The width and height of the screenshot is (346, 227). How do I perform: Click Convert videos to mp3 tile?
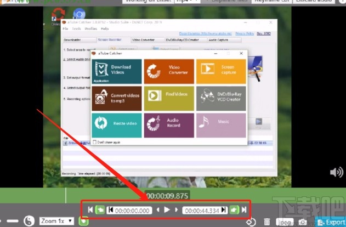117,98
